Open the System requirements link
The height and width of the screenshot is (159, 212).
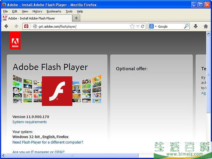(x=29, y=122)
